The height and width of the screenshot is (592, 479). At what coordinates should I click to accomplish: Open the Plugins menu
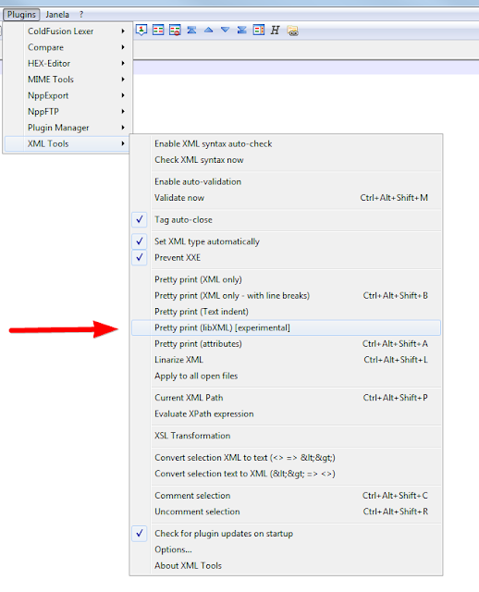tap(21, 15)
